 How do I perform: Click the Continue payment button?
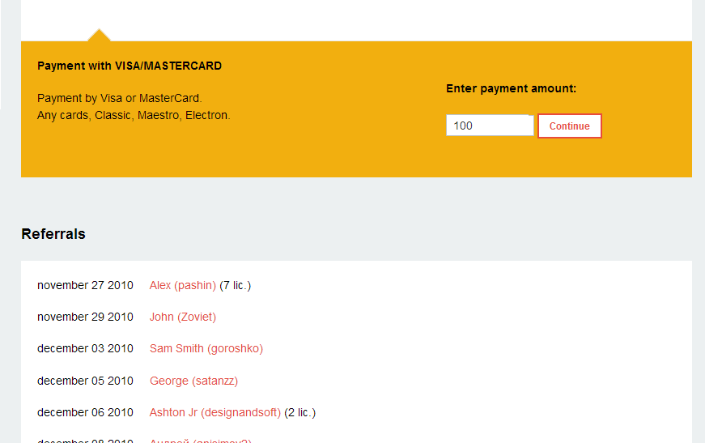(570, 126)
